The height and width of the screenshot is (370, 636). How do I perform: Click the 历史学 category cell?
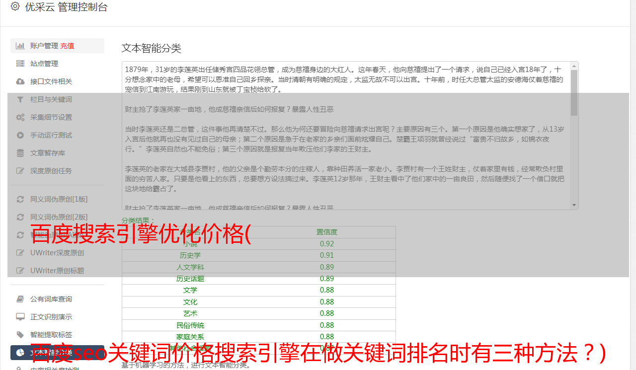coord(190,255)
